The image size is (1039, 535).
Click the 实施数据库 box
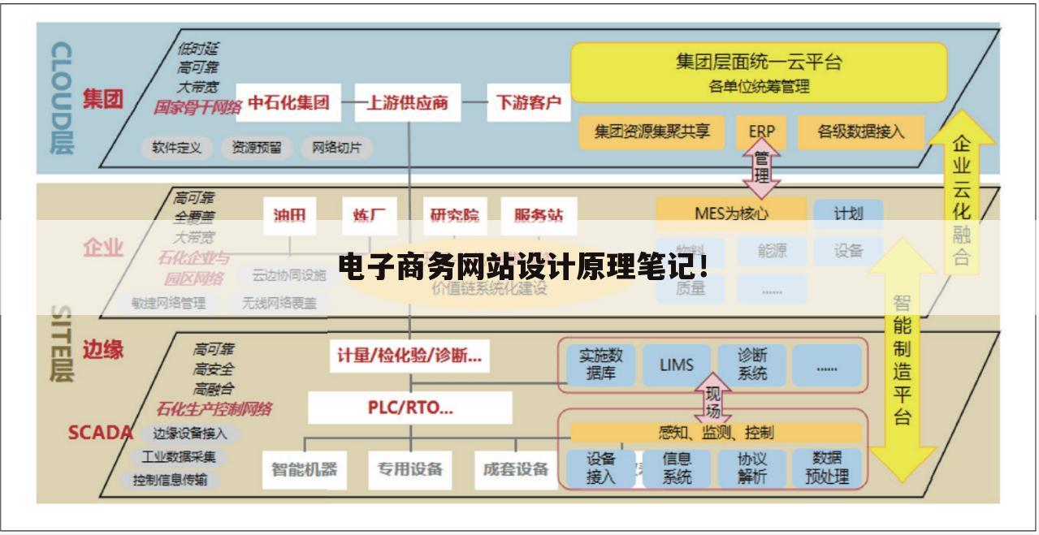[602, 365]
